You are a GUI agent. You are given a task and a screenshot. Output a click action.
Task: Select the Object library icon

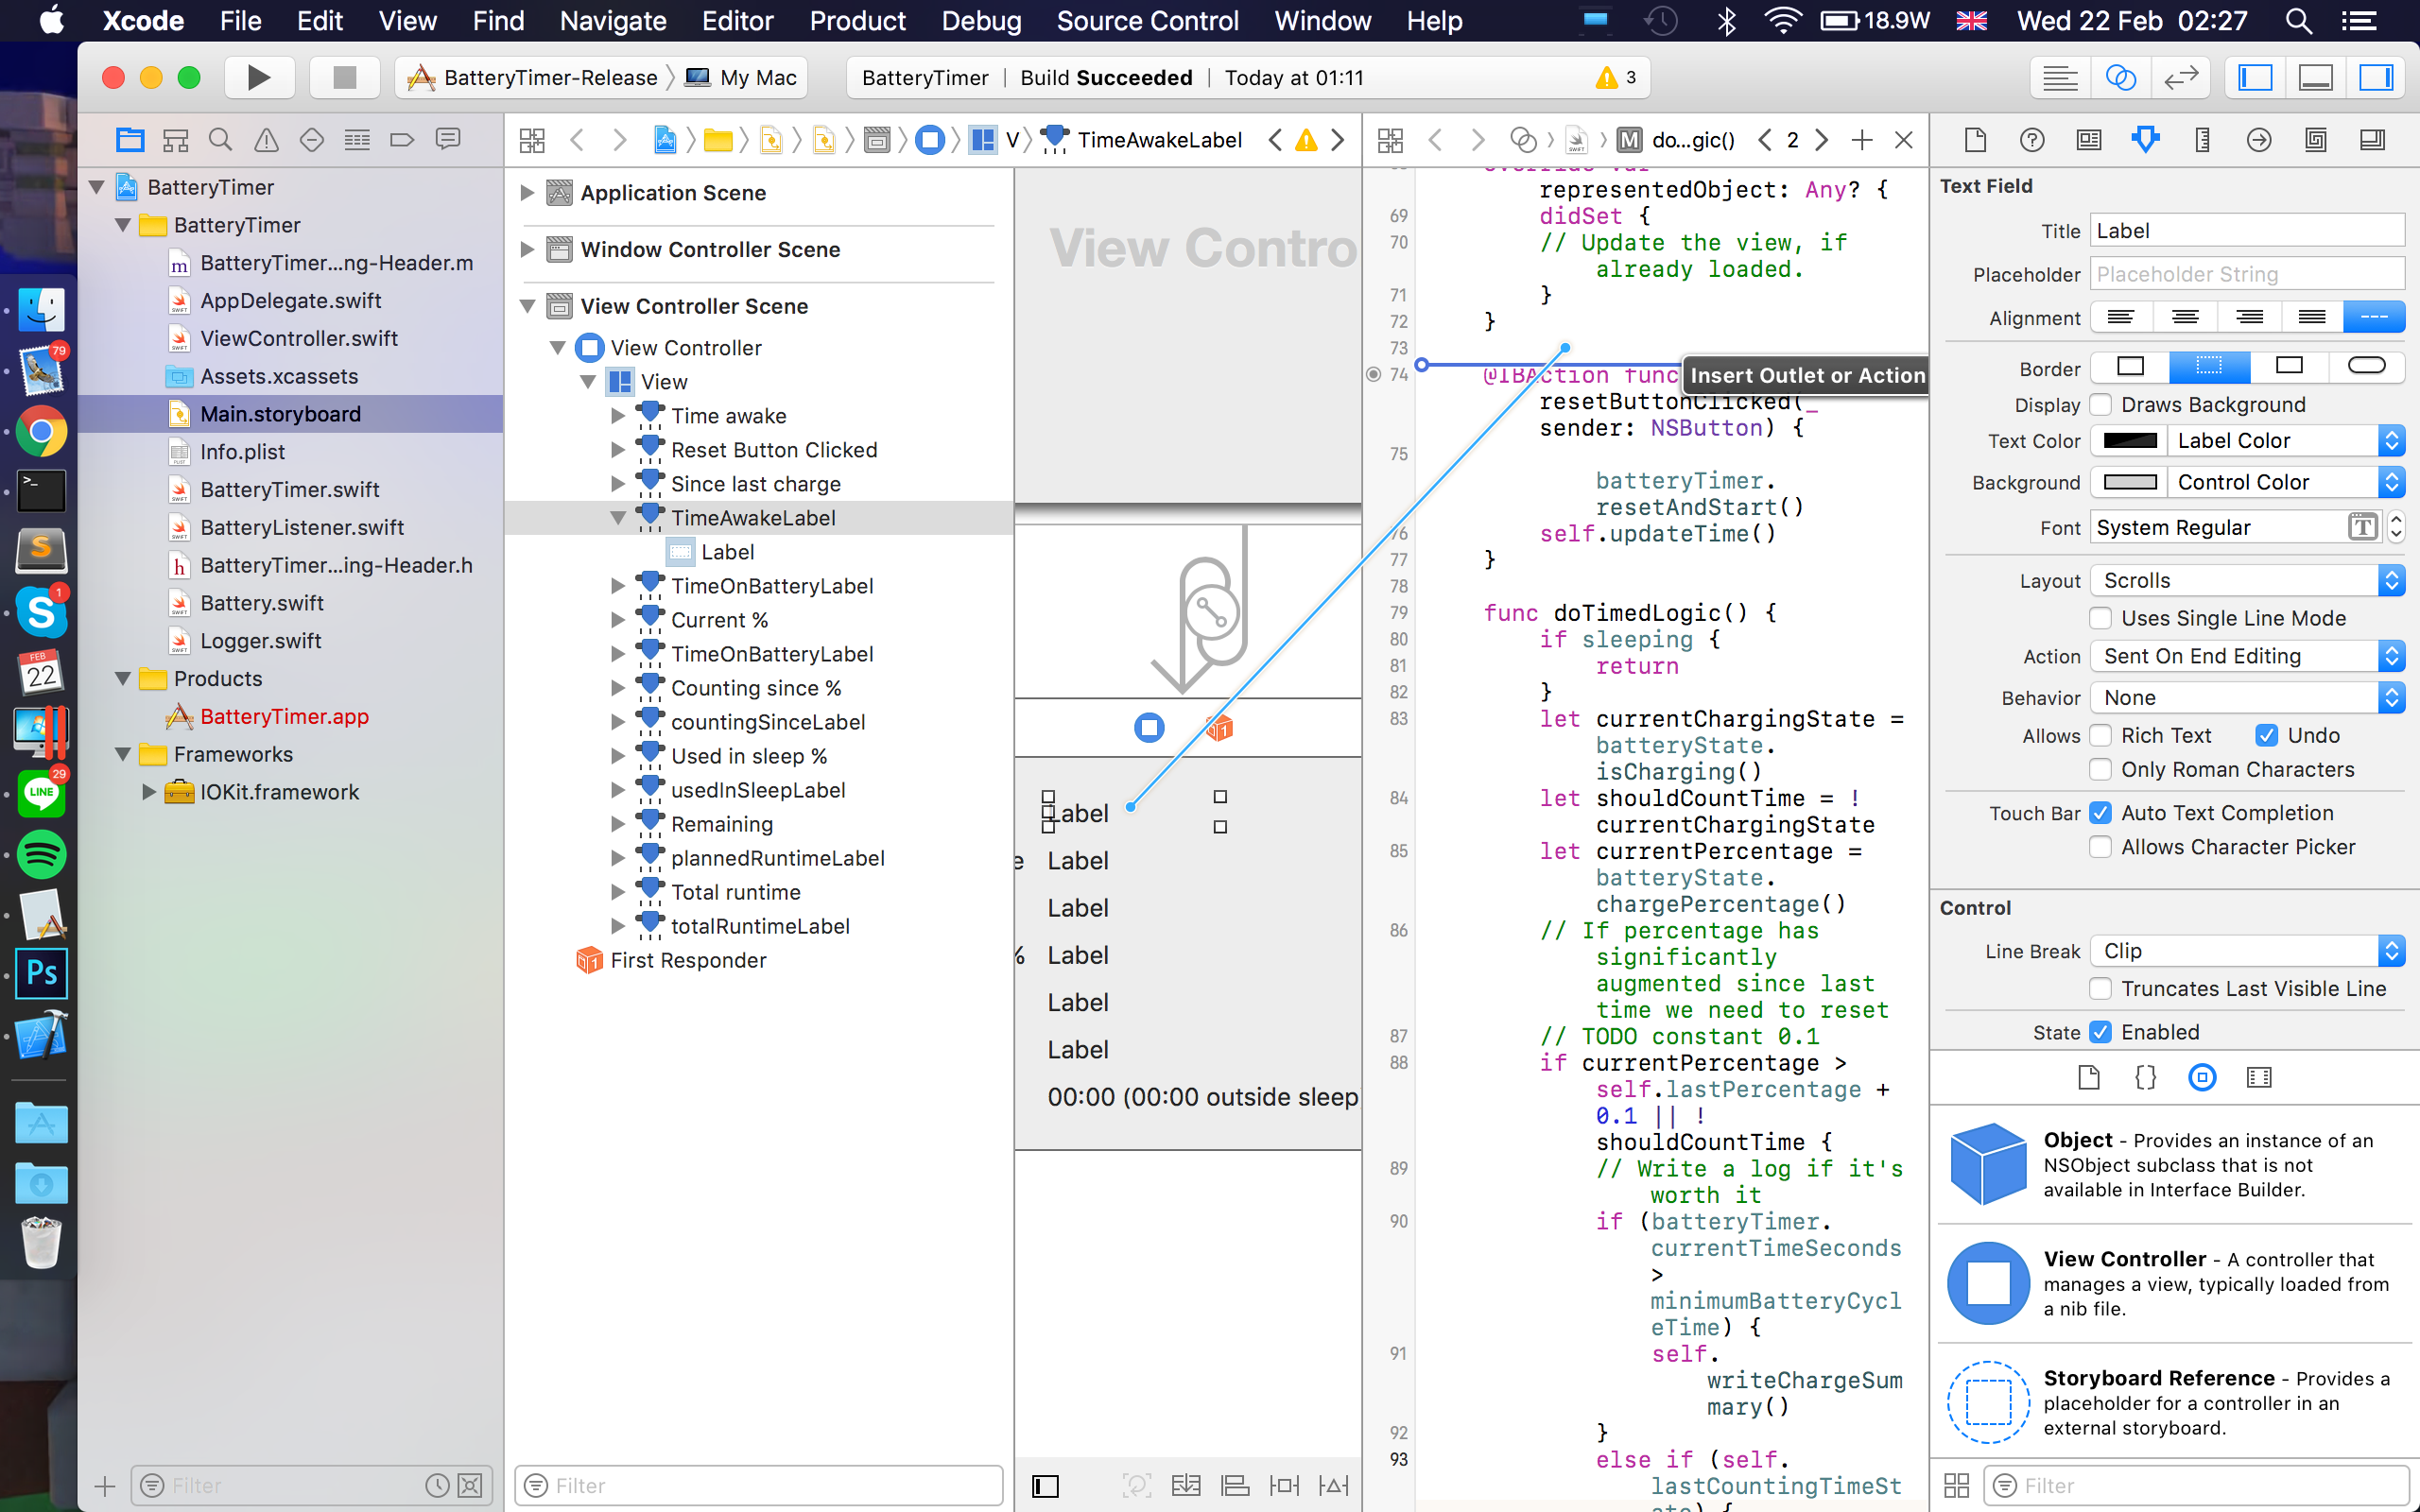coord(2202,1077)
